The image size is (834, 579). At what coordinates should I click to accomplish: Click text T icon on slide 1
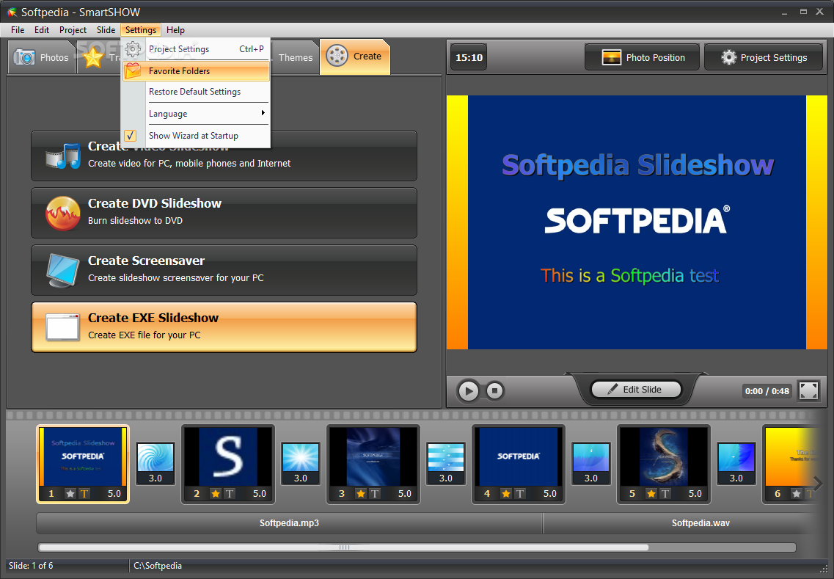pos(84,493)
